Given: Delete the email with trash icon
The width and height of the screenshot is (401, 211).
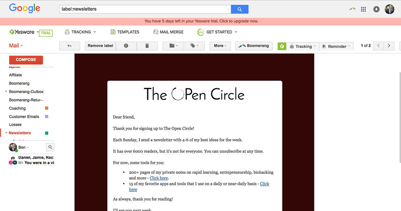Looking at the screenshot, I should pyautogui.click(x=147, y=46).
